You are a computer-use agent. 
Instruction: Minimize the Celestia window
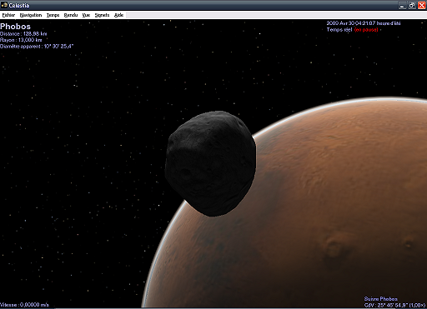[x=402, y=5]
